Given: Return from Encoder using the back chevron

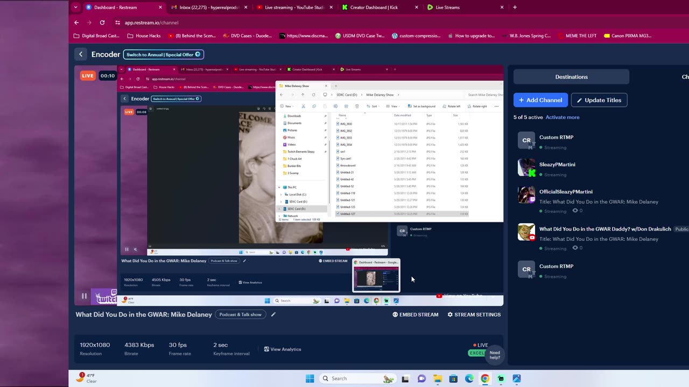Looking at the screenshot, I should pyautogui.click(x=81, y=54).
